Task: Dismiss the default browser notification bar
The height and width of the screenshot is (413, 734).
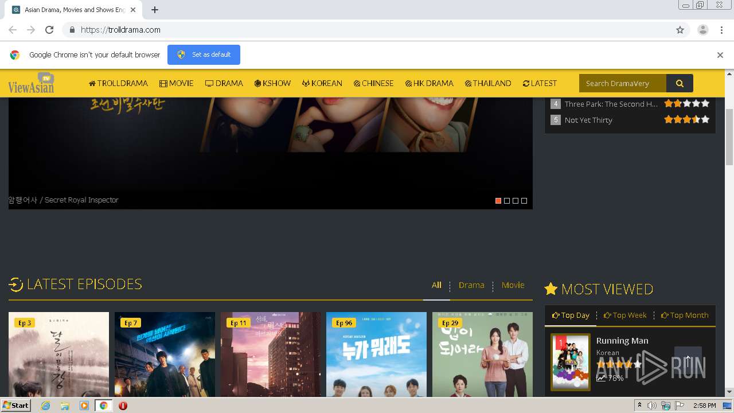Action: pos(720,55)
